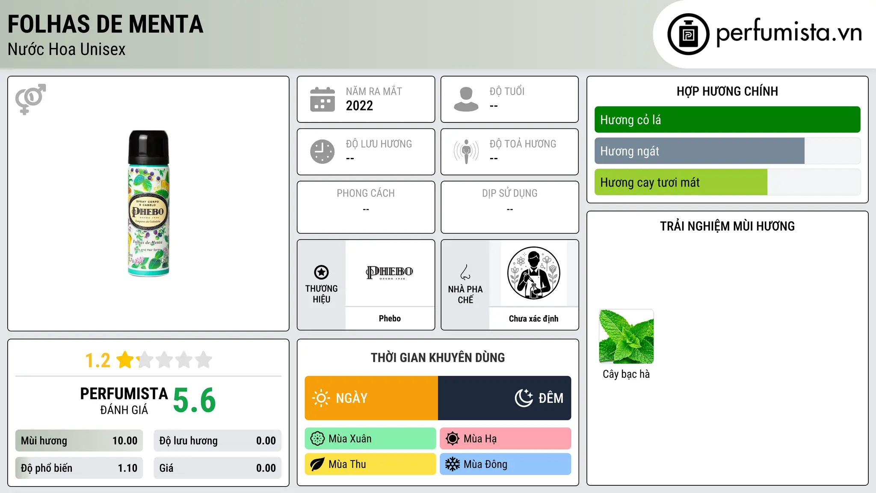The width and height of the screenshot is (876, 493).
Task: Click the Chưa xác định perfumer label
Action: (533, 318)
